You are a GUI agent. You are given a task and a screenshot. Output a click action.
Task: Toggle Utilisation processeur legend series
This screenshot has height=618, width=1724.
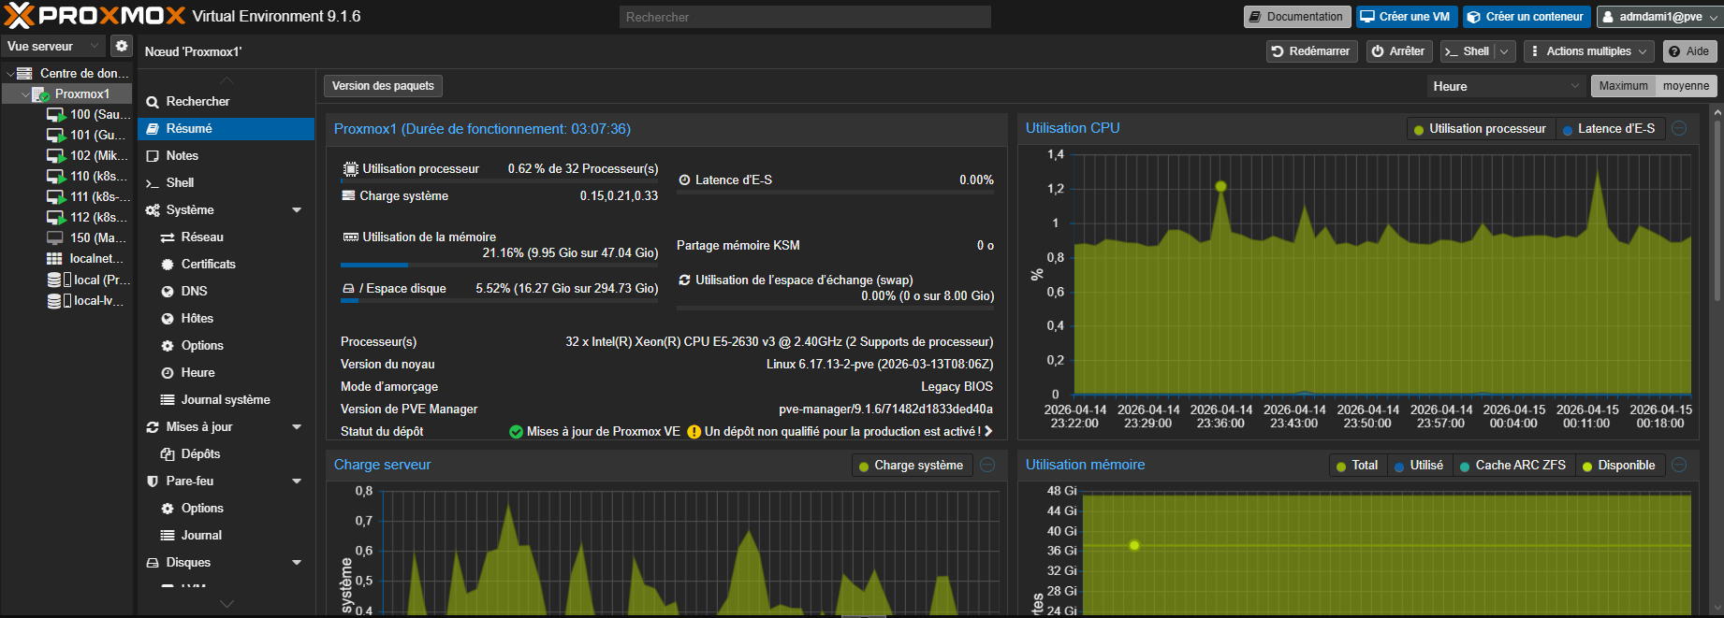[1480, 129]
